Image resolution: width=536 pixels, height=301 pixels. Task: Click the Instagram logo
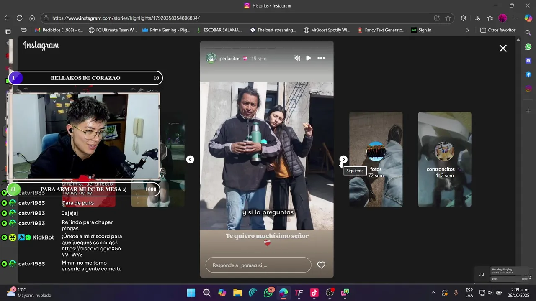pos(41,46)
